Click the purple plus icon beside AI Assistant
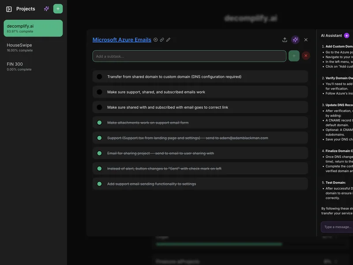The height and width of the screenshot is (265, 353). (x=347, y=35)
